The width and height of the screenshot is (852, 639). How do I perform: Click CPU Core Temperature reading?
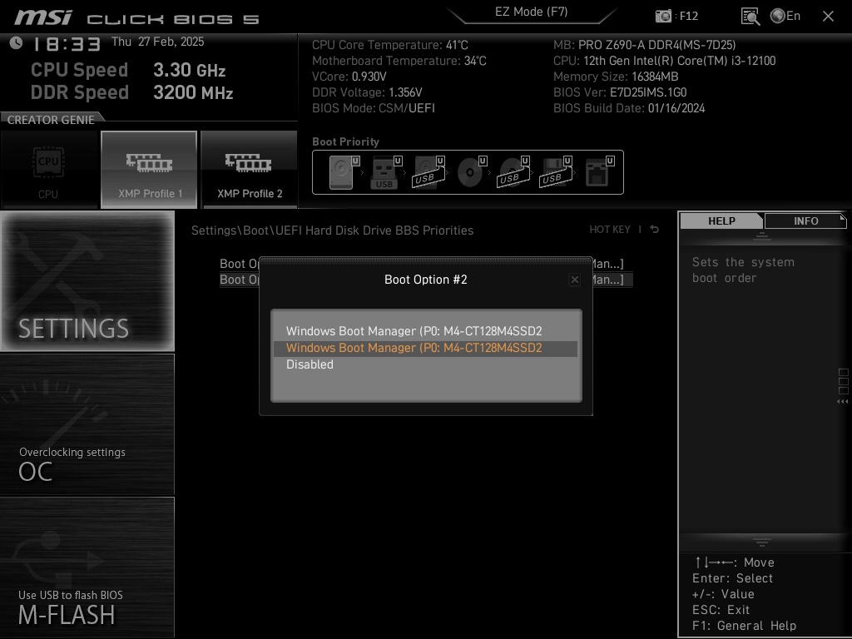coord(389,45)
